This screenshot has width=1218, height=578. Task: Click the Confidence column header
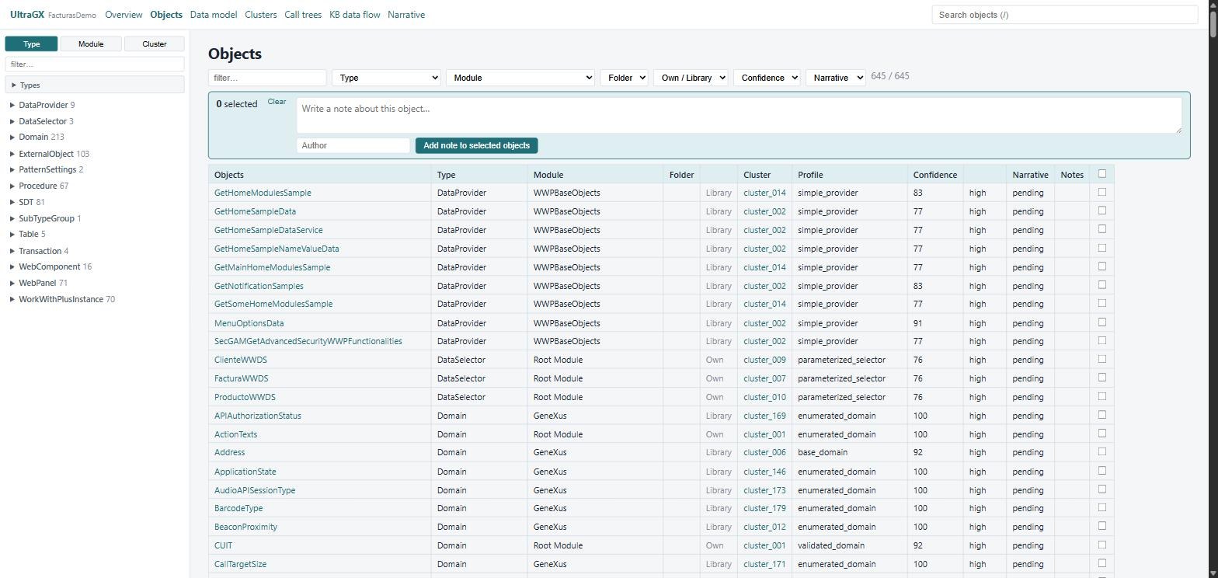click(934, 175)
